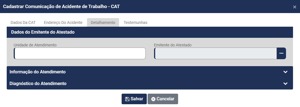Click the Unidade de Atendimento label
The width and height of the screenshot is (300, 107).
point(35,45)
